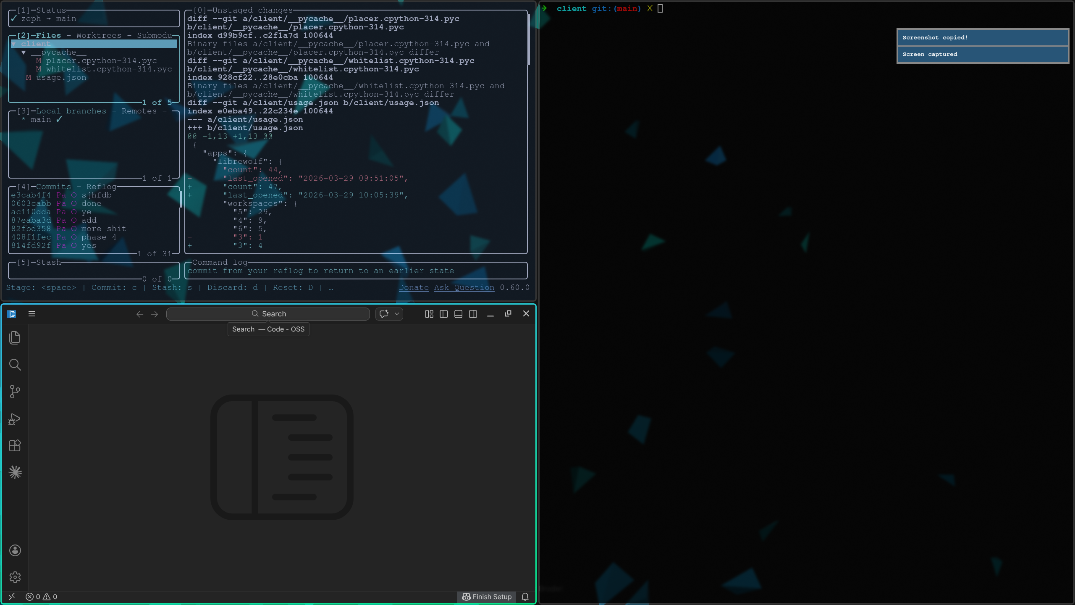Open the Search view in the activity bar
This screenshot has width=1075, height=605.
(x=15, y=365)
